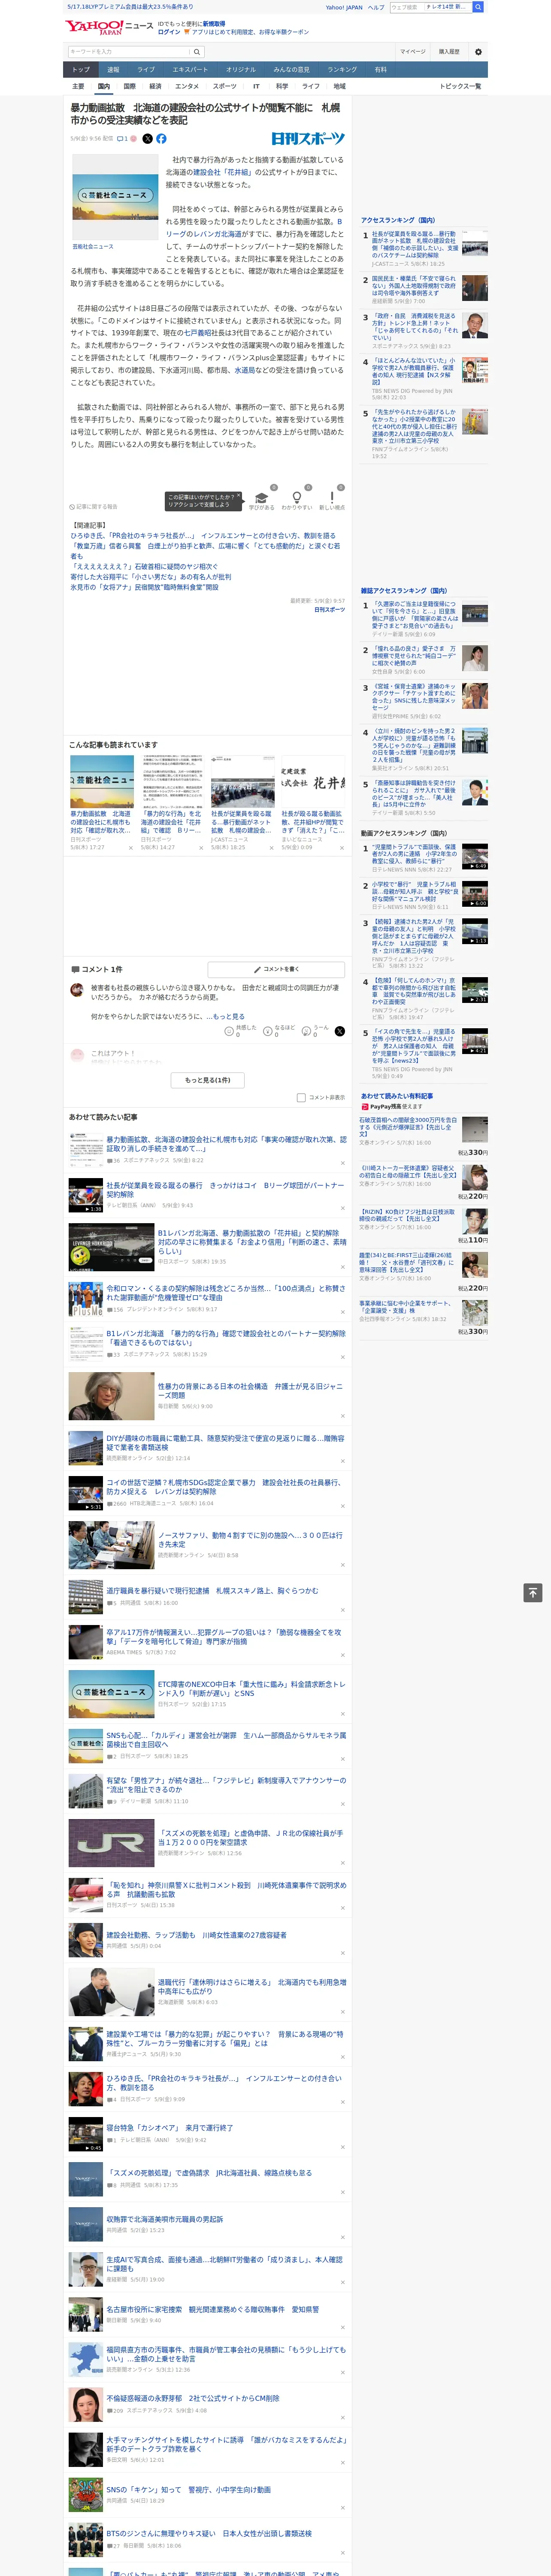Screen dimensions: 551x2576
Task: Click the 共感した smiley reaction on comment
Action: point(240,1031)
